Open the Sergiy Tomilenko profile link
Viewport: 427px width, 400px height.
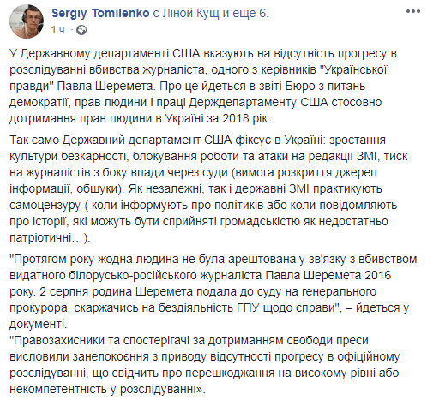pyautogui.click(x=100, y=13)
